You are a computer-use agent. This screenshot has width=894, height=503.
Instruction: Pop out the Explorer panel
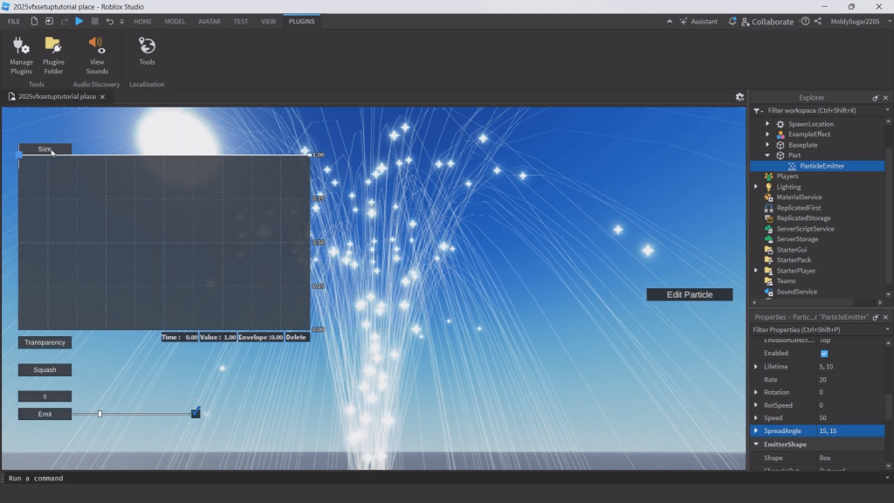click(x=875, y=98)
